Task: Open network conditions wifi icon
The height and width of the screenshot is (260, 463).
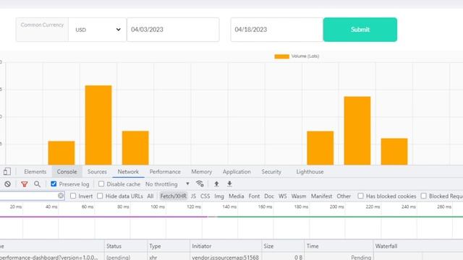Action: pyautogui.click(x=200, y=184)
